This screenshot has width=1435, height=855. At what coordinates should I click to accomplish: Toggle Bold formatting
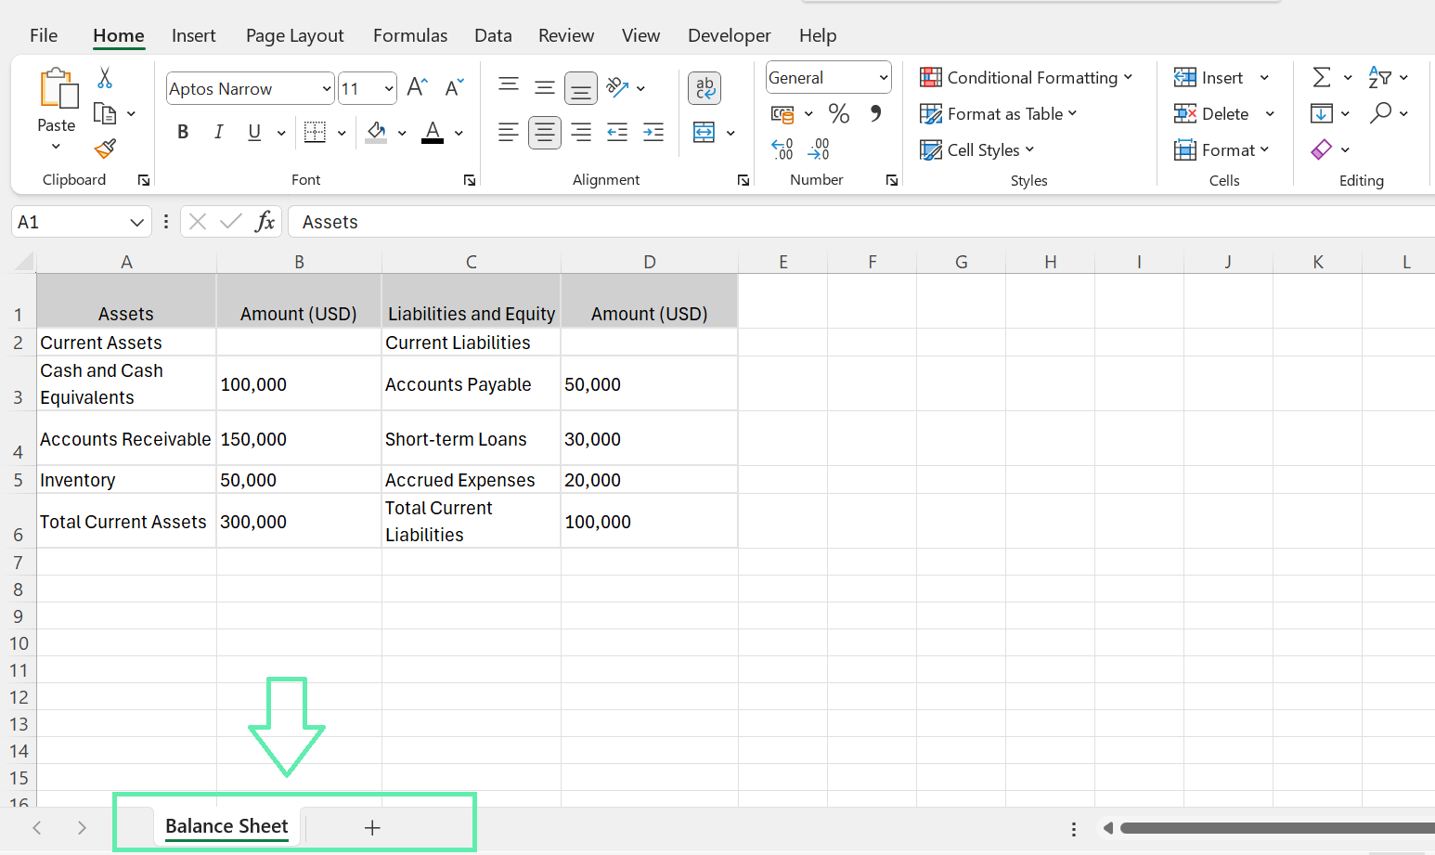point(183,133)
